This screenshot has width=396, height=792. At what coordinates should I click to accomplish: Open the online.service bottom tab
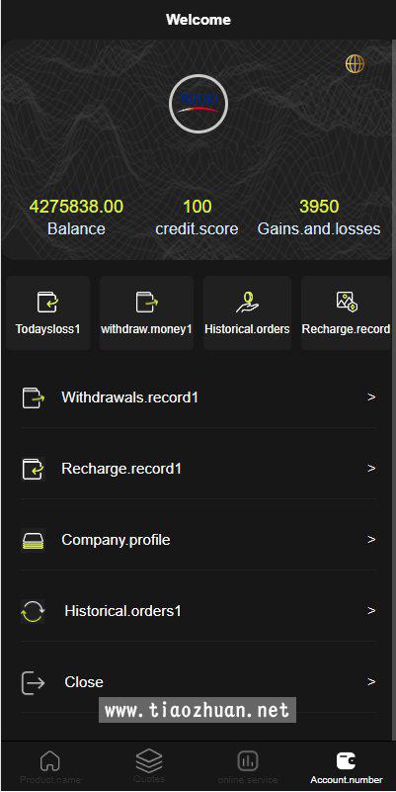pyautogui.click(x=248, y=766)
